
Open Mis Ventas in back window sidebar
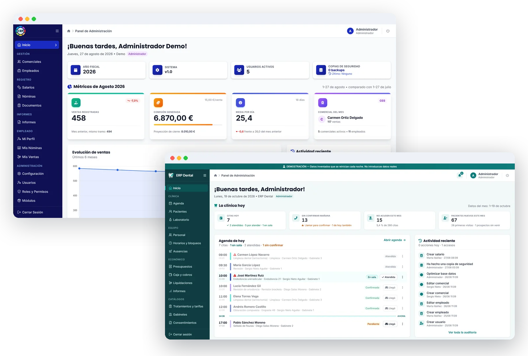(x=37, y=157)
